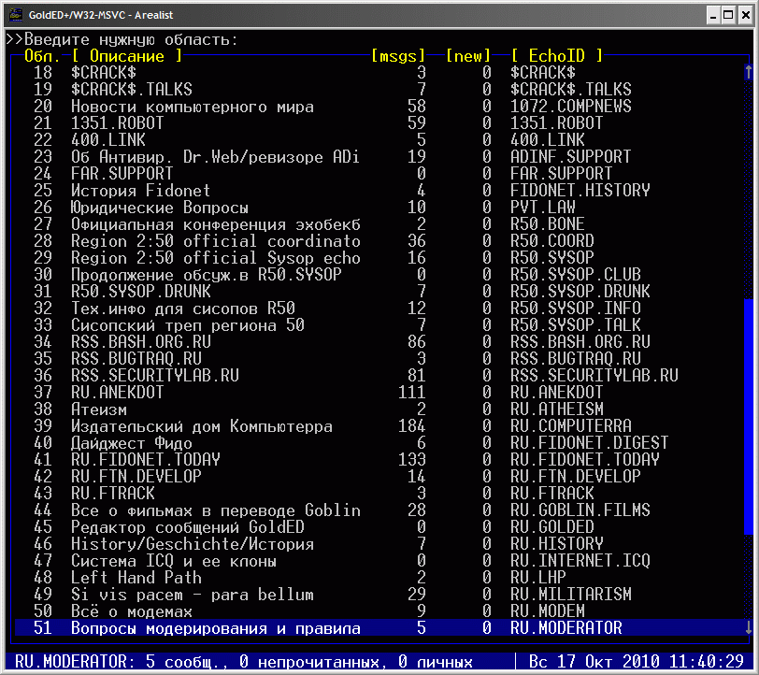Select the RSS.BASH.ORG.RU area row
Viewport: 759px width, 675px height.
click(x=380, y=342)
